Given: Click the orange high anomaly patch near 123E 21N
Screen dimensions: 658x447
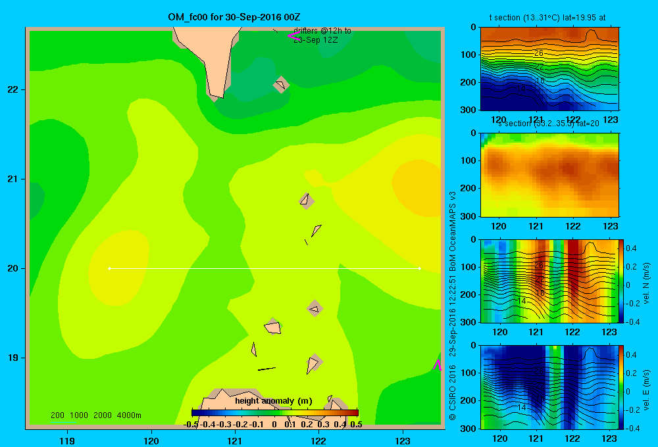Looking at the screenshot, I should 417,188.
